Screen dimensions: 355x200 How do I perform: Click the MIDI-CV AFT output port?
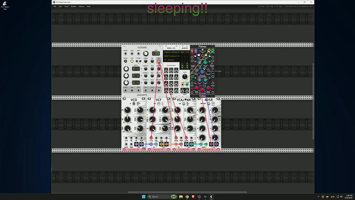pyautogui.click(x=166, y=78)
